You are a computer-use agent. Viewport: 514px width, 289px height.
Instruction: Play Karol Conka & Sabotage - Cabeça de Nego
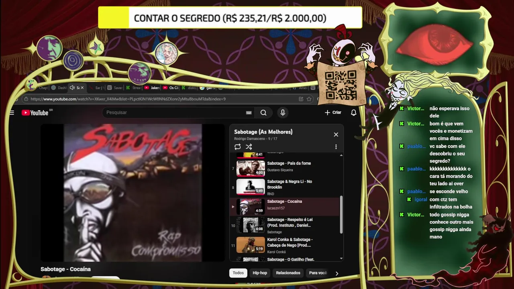click(290, 242)
